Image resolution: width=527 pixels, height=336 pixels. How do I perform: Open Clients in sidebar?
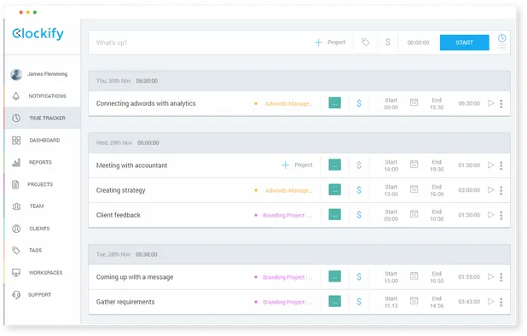[x=43, y=229]
